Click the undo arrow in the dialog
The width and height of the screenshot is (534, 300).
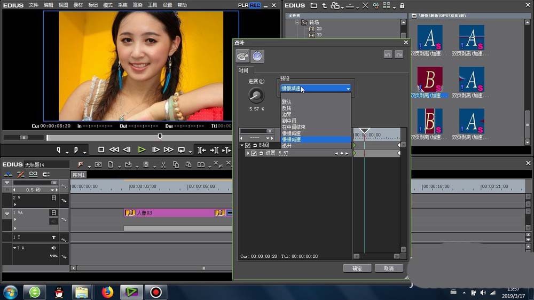pyautogui.click(x=388, y=54)
